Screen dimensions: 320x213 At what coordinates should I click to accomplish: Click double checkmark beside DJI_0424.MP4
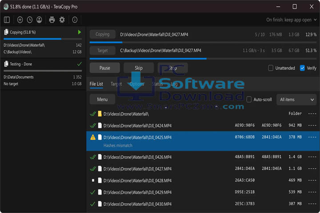[x=93, y=126]
